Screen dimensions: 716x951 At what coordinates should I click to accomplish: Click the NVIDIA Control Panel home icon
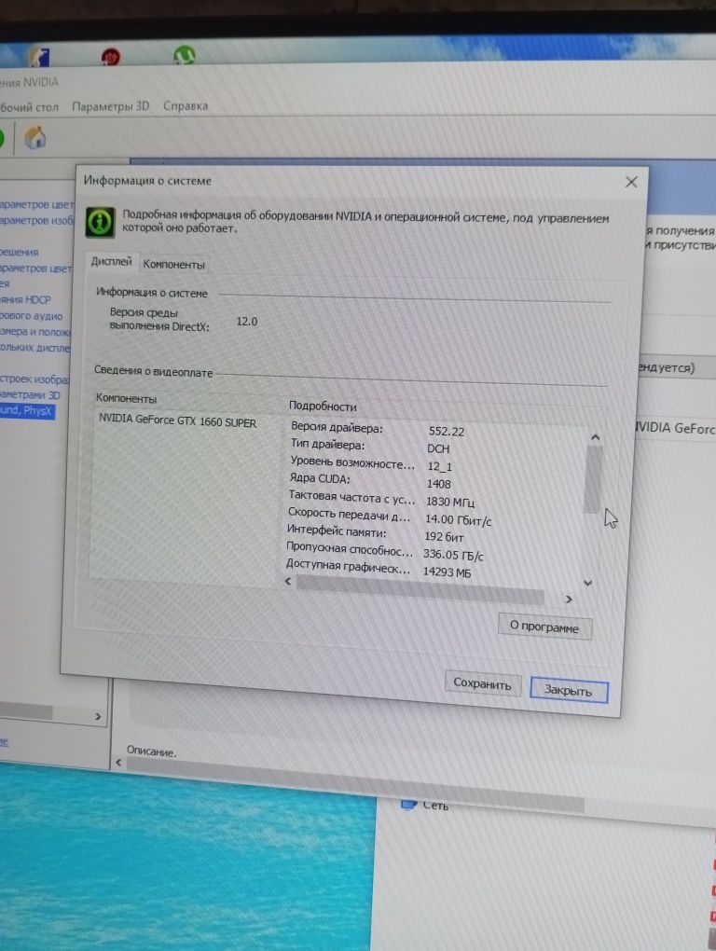click(x=34, y=138)
